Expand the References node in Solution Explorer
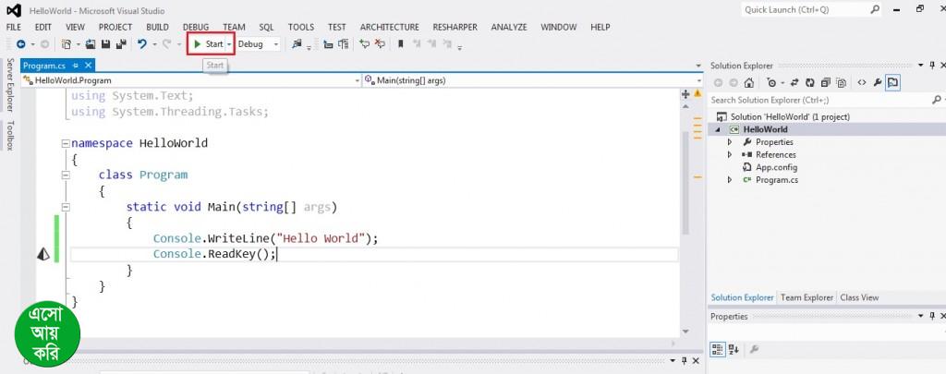 [x=729, y=155]
